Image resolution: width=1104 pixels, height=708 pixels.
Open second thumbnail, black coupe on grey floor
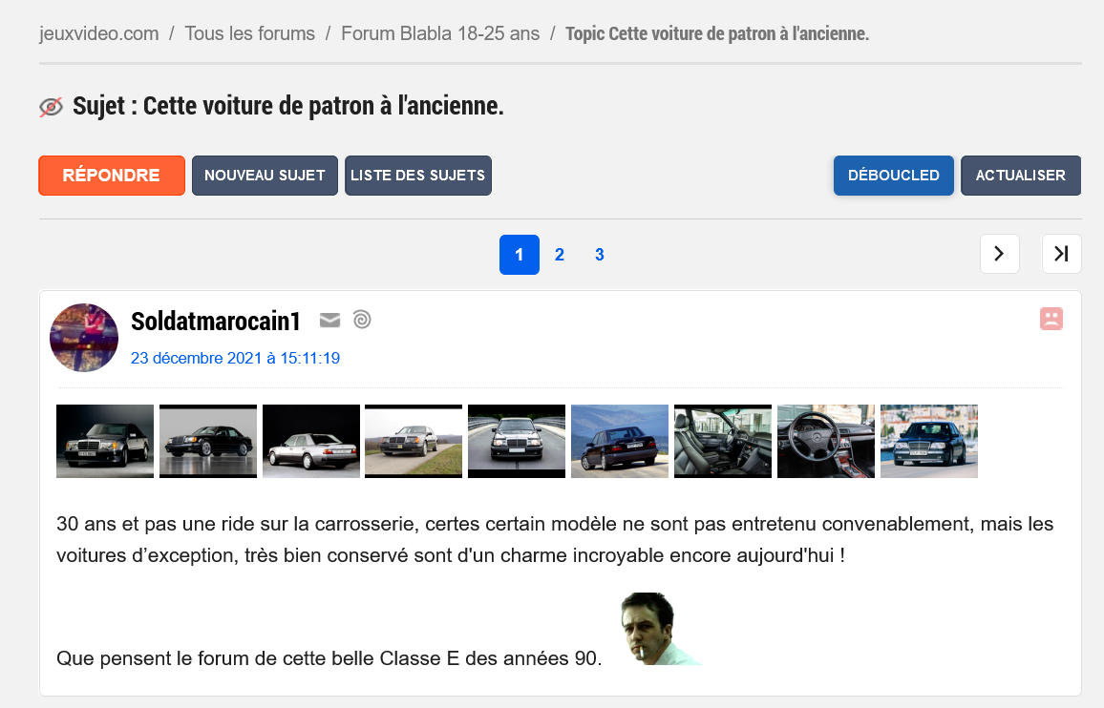[208, 441]
